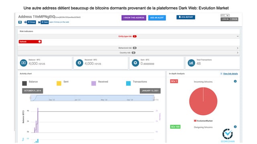Image resolution: width=257 pixels, height=144 pixels.
Task: Open the View link details link
Action: point(230,74)
